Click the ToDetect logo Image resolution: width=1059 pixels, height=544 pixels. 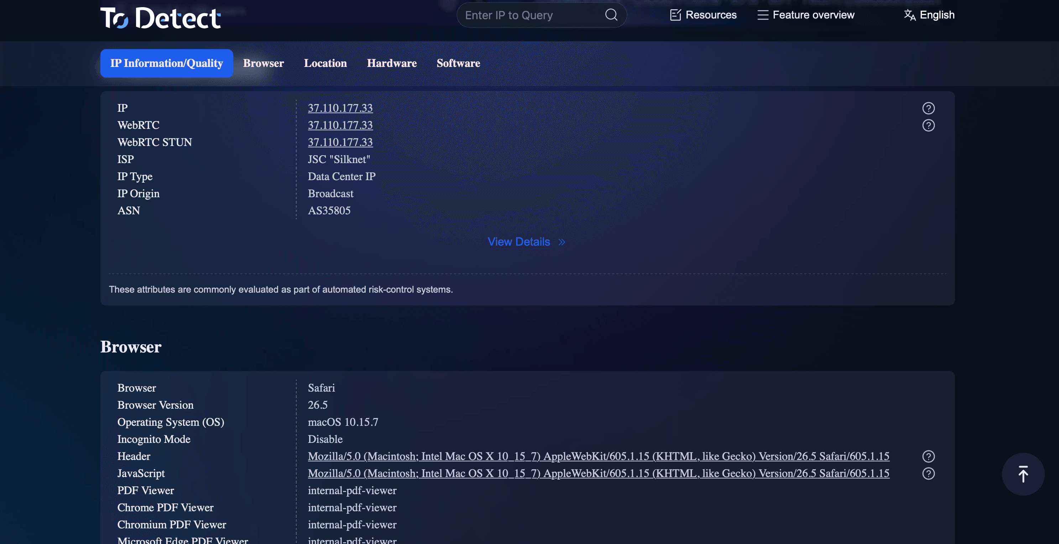pos(160,18)
